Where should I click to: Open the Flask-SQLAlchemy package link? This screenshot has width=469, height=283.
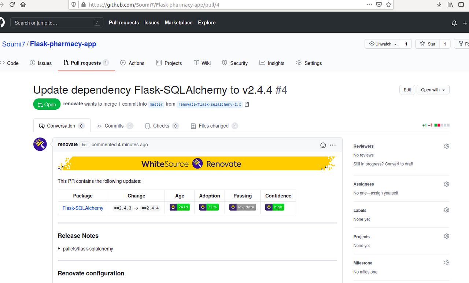(82, 208)
